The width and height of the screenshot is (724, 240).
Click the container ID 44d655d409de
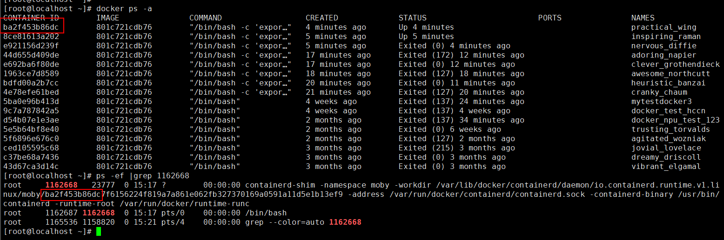(x=31, y=55)
